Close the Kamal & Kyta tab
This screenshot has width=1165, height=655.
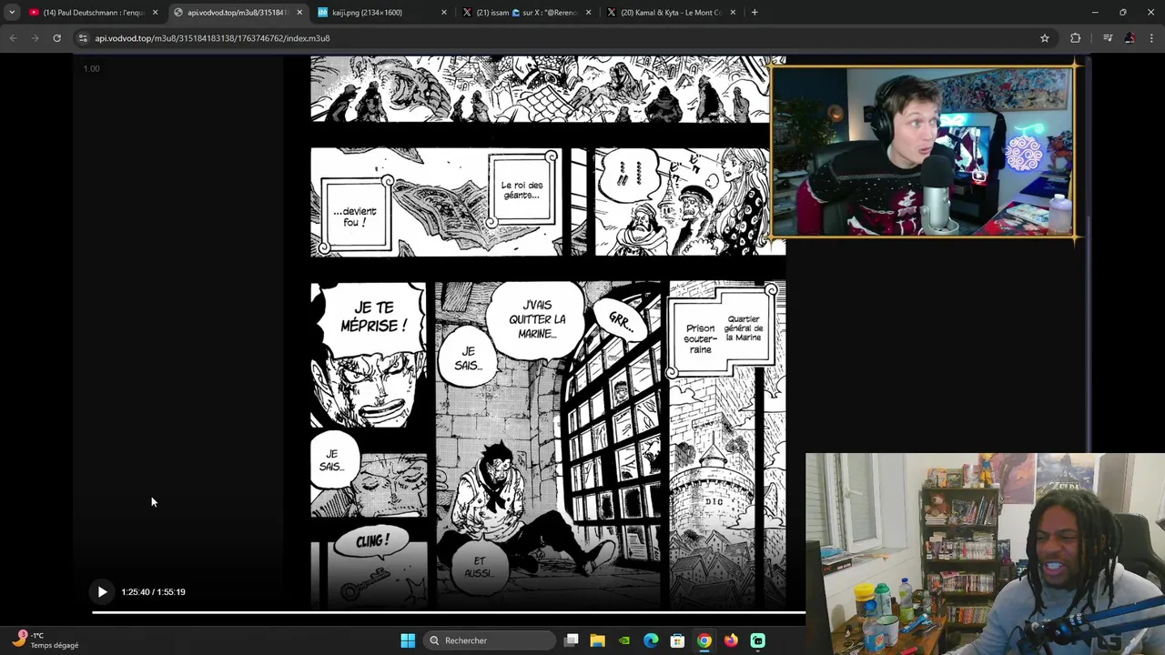733,13
